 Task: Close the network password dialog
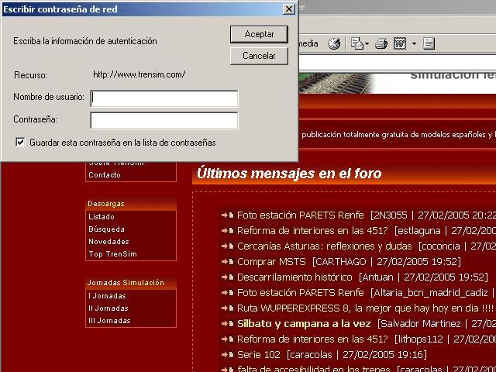288,9
